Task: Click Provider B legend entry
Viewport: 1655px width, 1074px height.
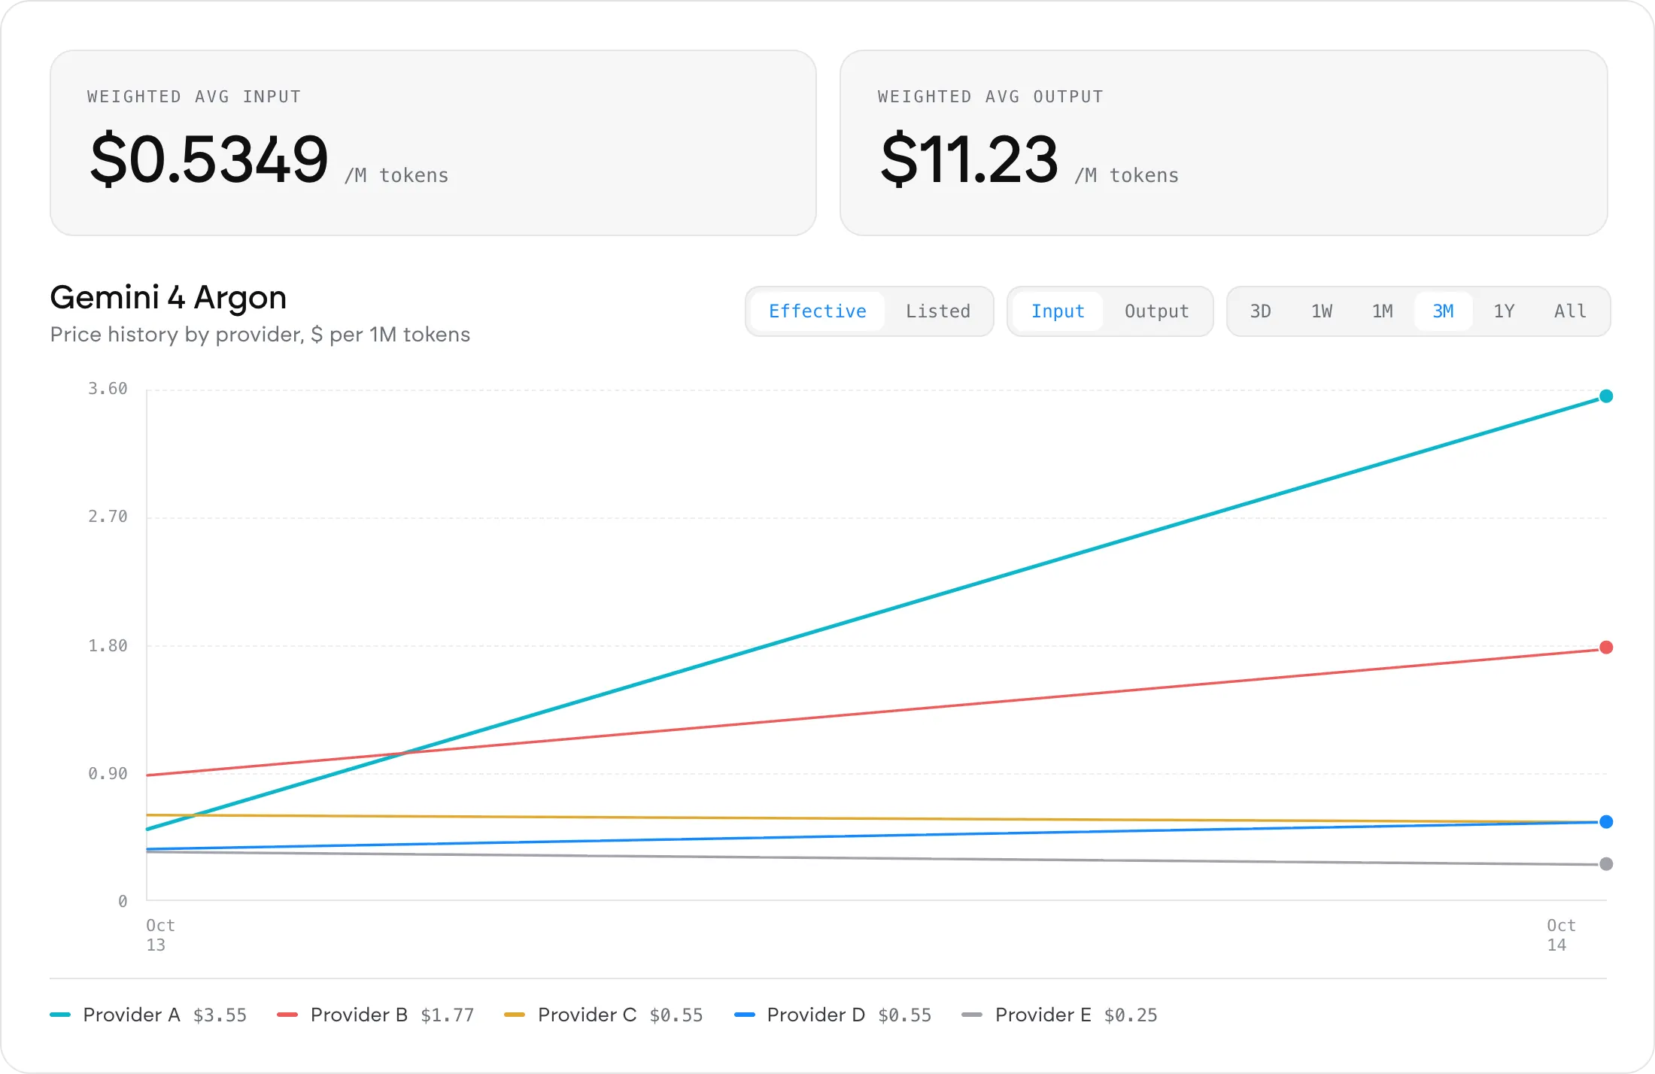Action: [375, 1015]
